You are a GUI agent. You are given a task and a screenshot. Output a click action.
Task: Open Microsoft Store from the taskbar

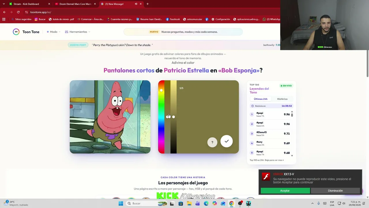click(x=181, y=203)
